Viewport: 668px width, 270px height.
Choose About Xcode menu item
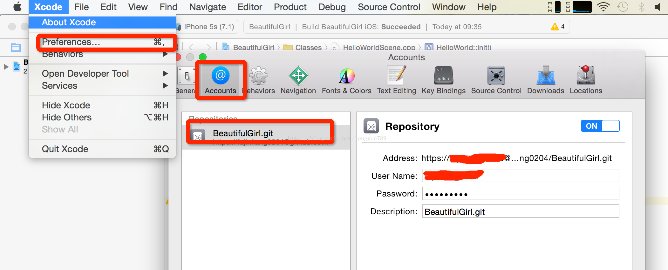[102, 22]
